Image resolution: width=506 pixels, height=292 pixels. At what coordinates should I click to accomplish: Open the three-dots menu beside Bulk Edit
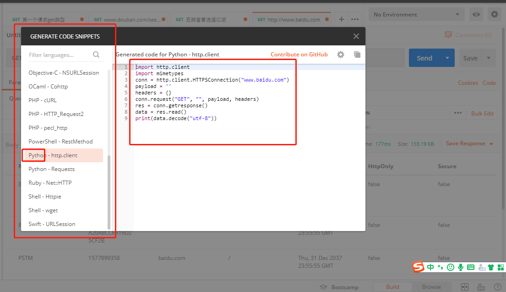pos(457,113)
